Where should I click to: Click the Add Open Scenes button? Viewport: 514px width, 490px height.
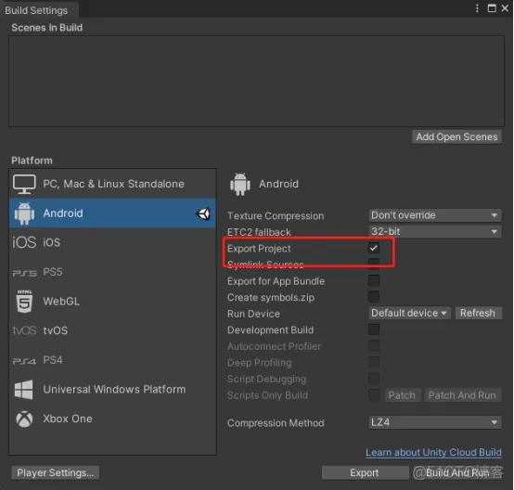coord(456,136)
